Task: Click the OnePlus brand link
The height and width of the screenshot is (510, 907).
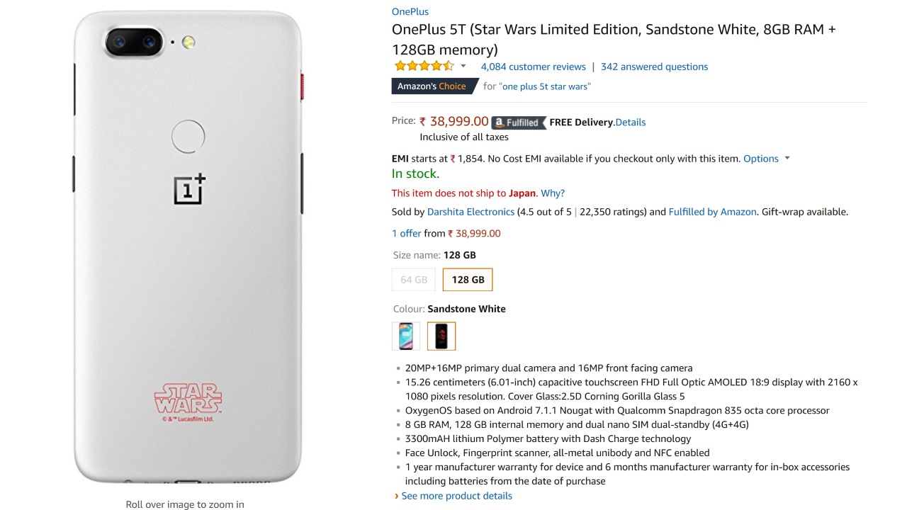Action: click(x=410, y=11)
